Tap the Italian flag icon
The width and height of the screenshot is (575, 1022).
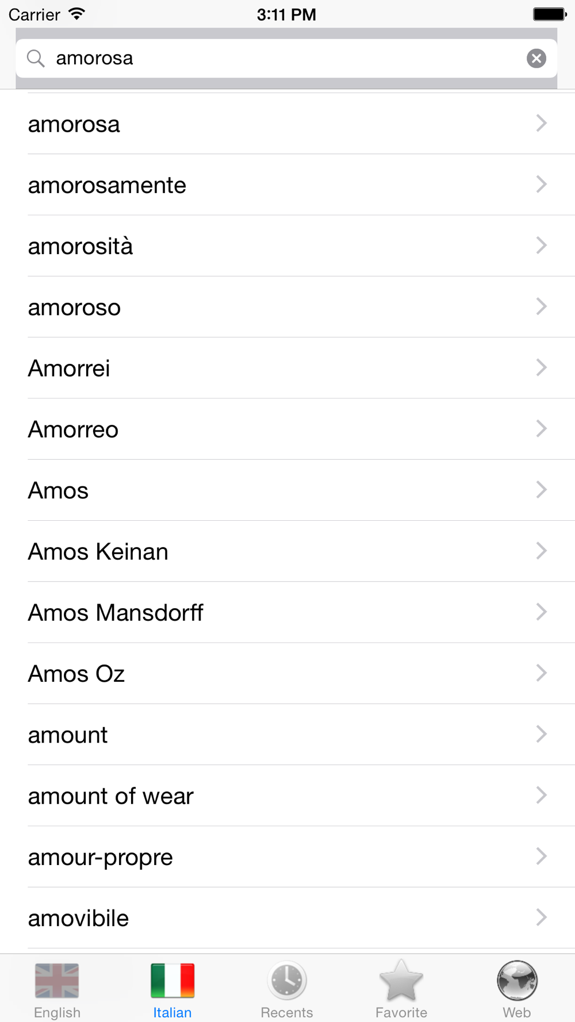point(172,981)
